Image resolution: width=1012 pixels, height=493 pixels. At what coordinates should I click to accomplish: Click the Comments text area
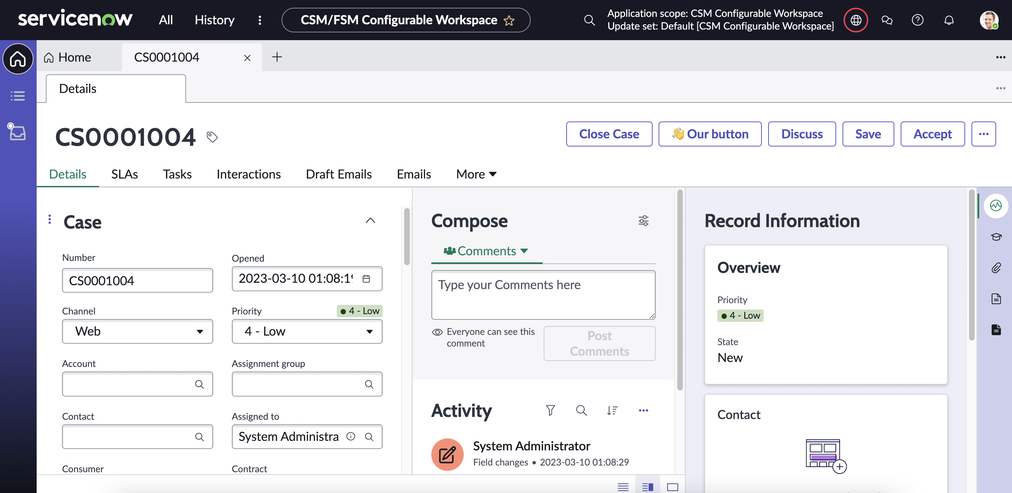pos(543,294)
